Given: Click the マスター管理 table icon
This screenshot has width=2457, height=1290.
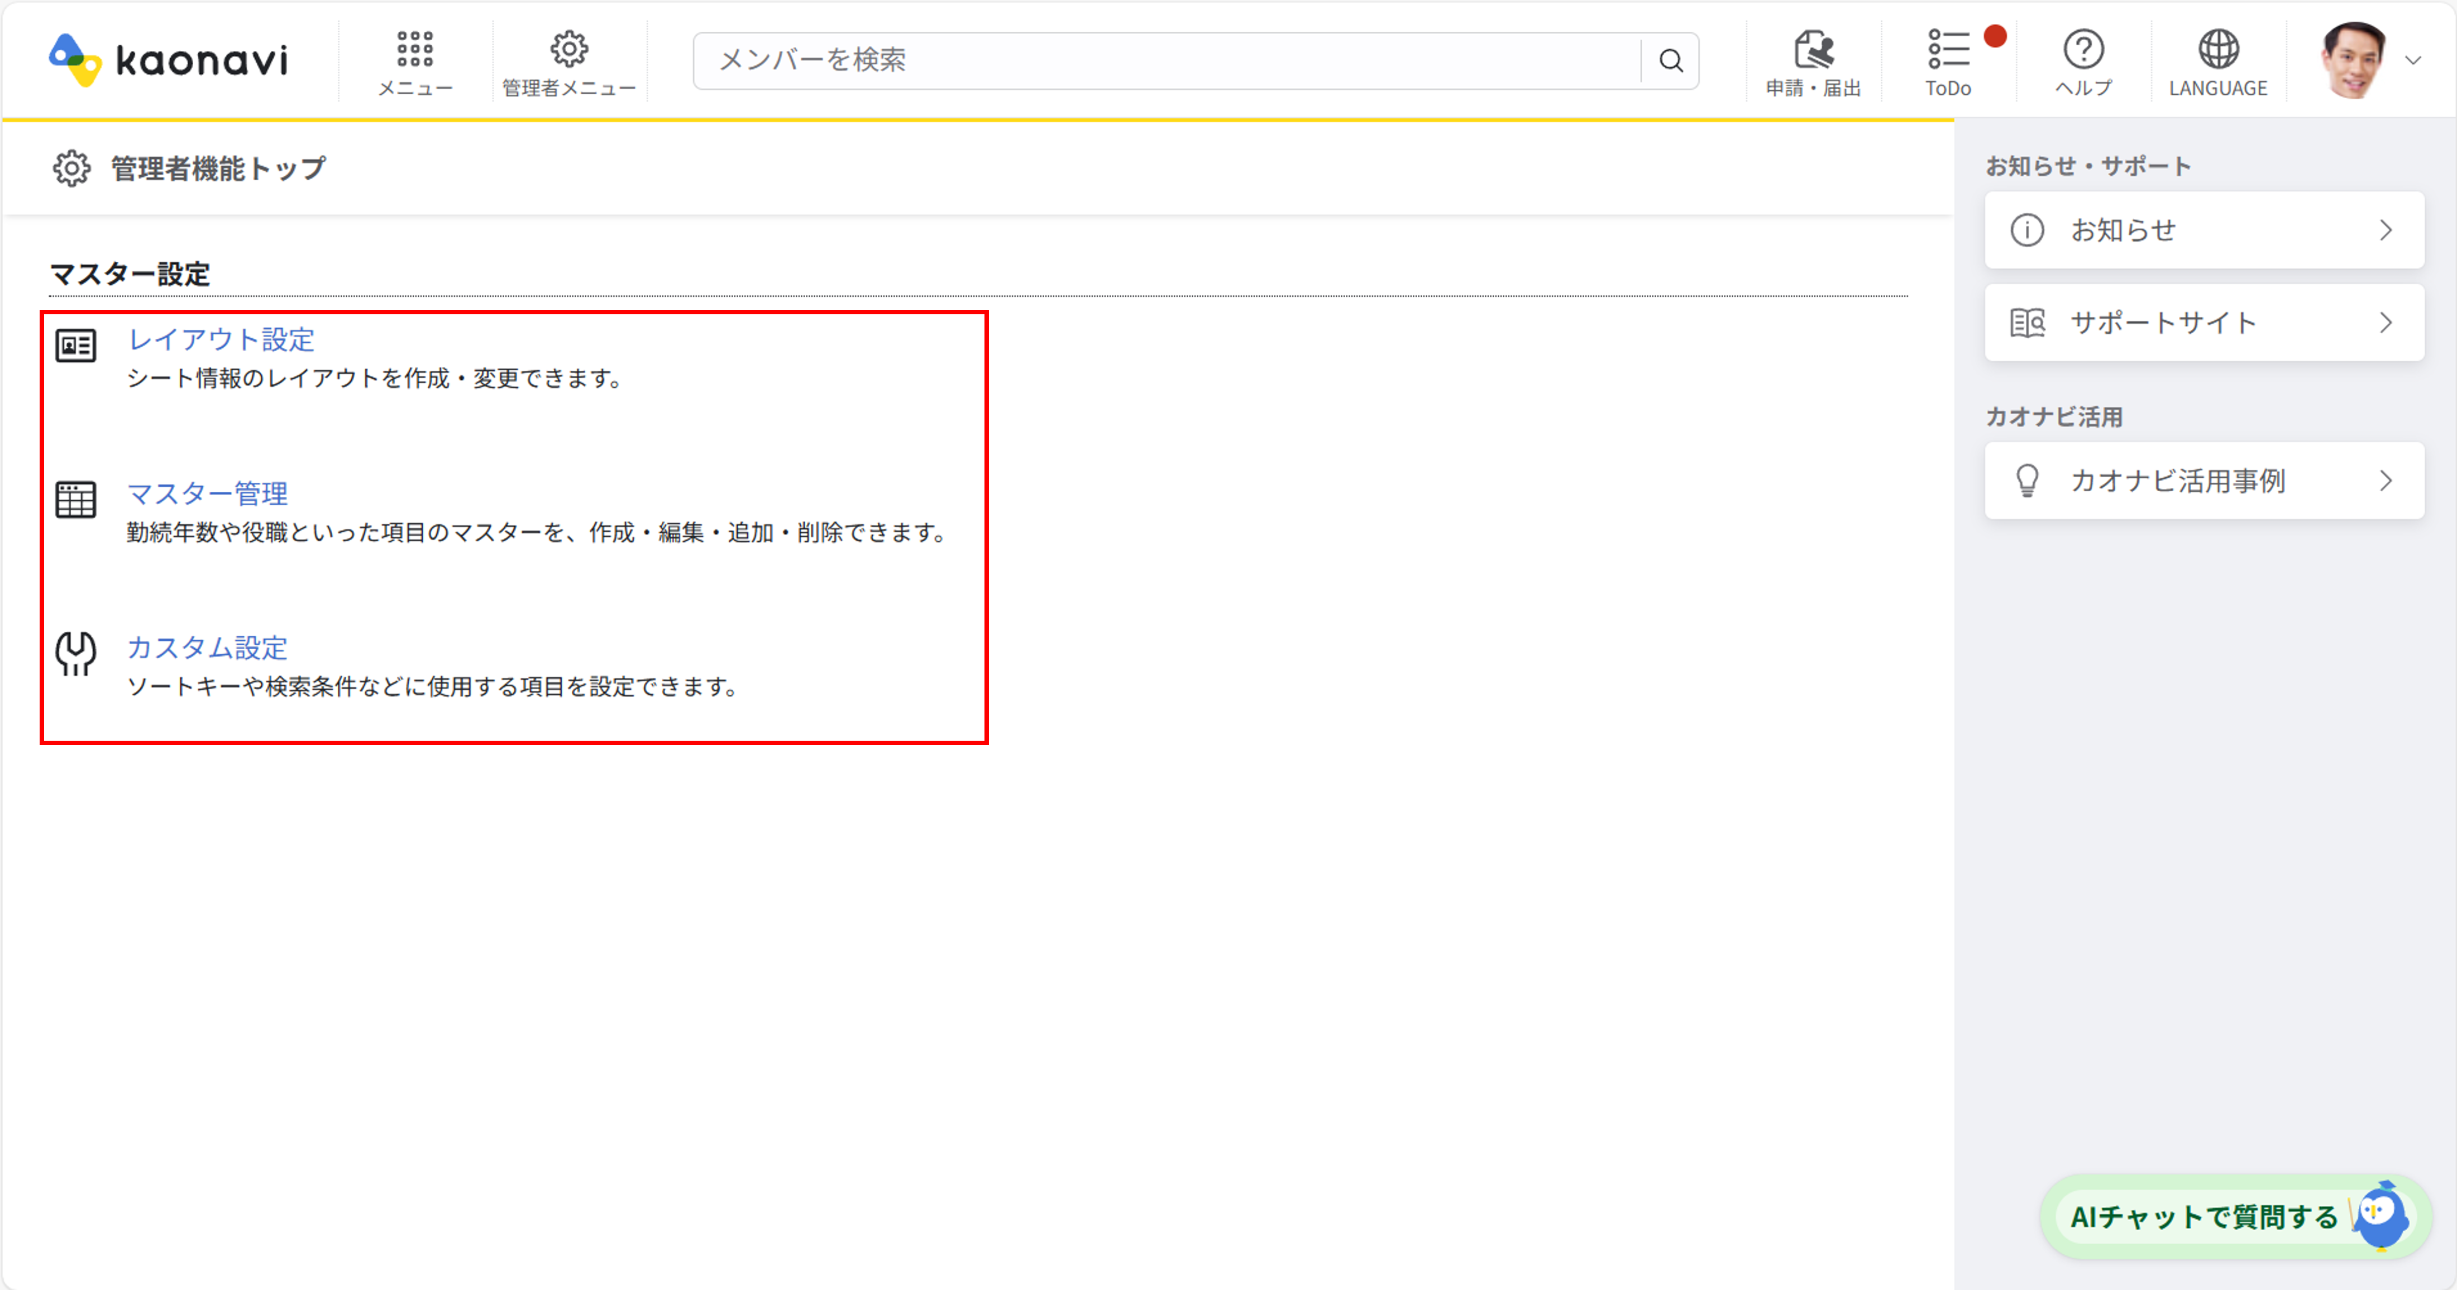Looking at the screenshot, I should point(75,500).
